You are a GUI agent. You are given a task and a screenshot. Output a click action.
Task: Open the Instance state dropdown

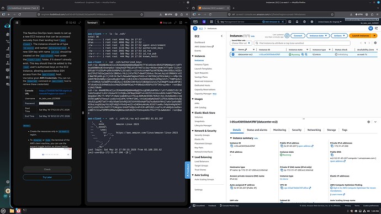[318, 36]
